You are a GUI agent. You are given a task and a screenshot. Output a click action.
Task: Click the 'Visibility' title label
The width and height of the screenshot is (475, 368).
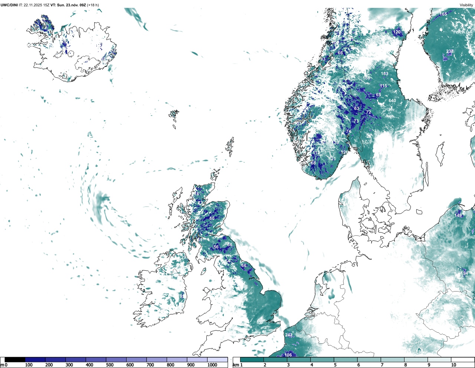point(466,5)
